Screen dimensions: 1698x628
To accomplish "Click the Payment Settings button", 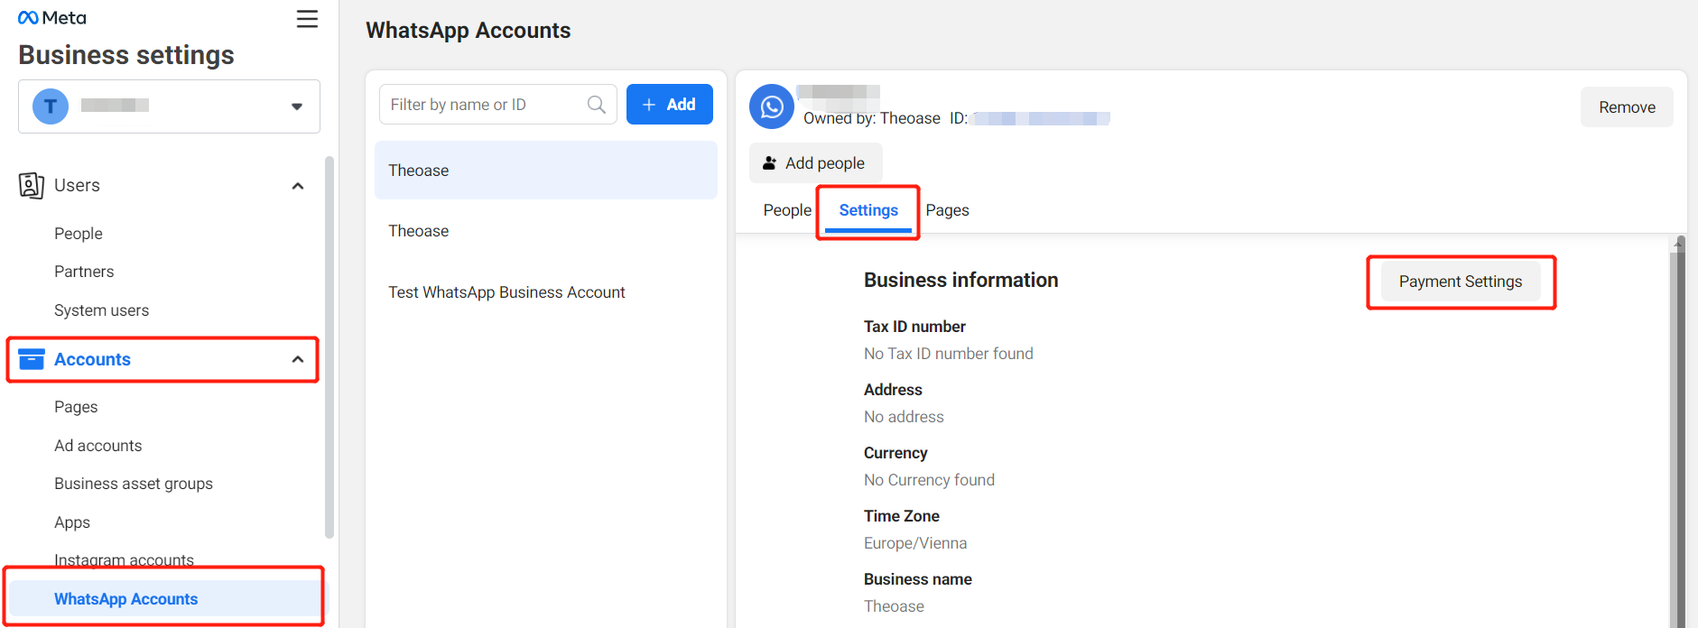I will coord(1460,282).
